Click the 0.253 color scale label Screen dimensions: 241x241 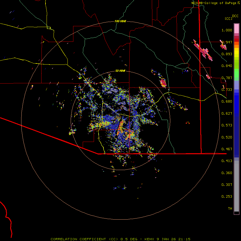tap(227, 197)
